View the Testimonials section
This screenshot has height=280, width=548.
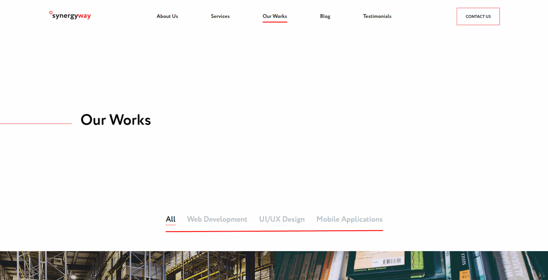tap(377, 16)
